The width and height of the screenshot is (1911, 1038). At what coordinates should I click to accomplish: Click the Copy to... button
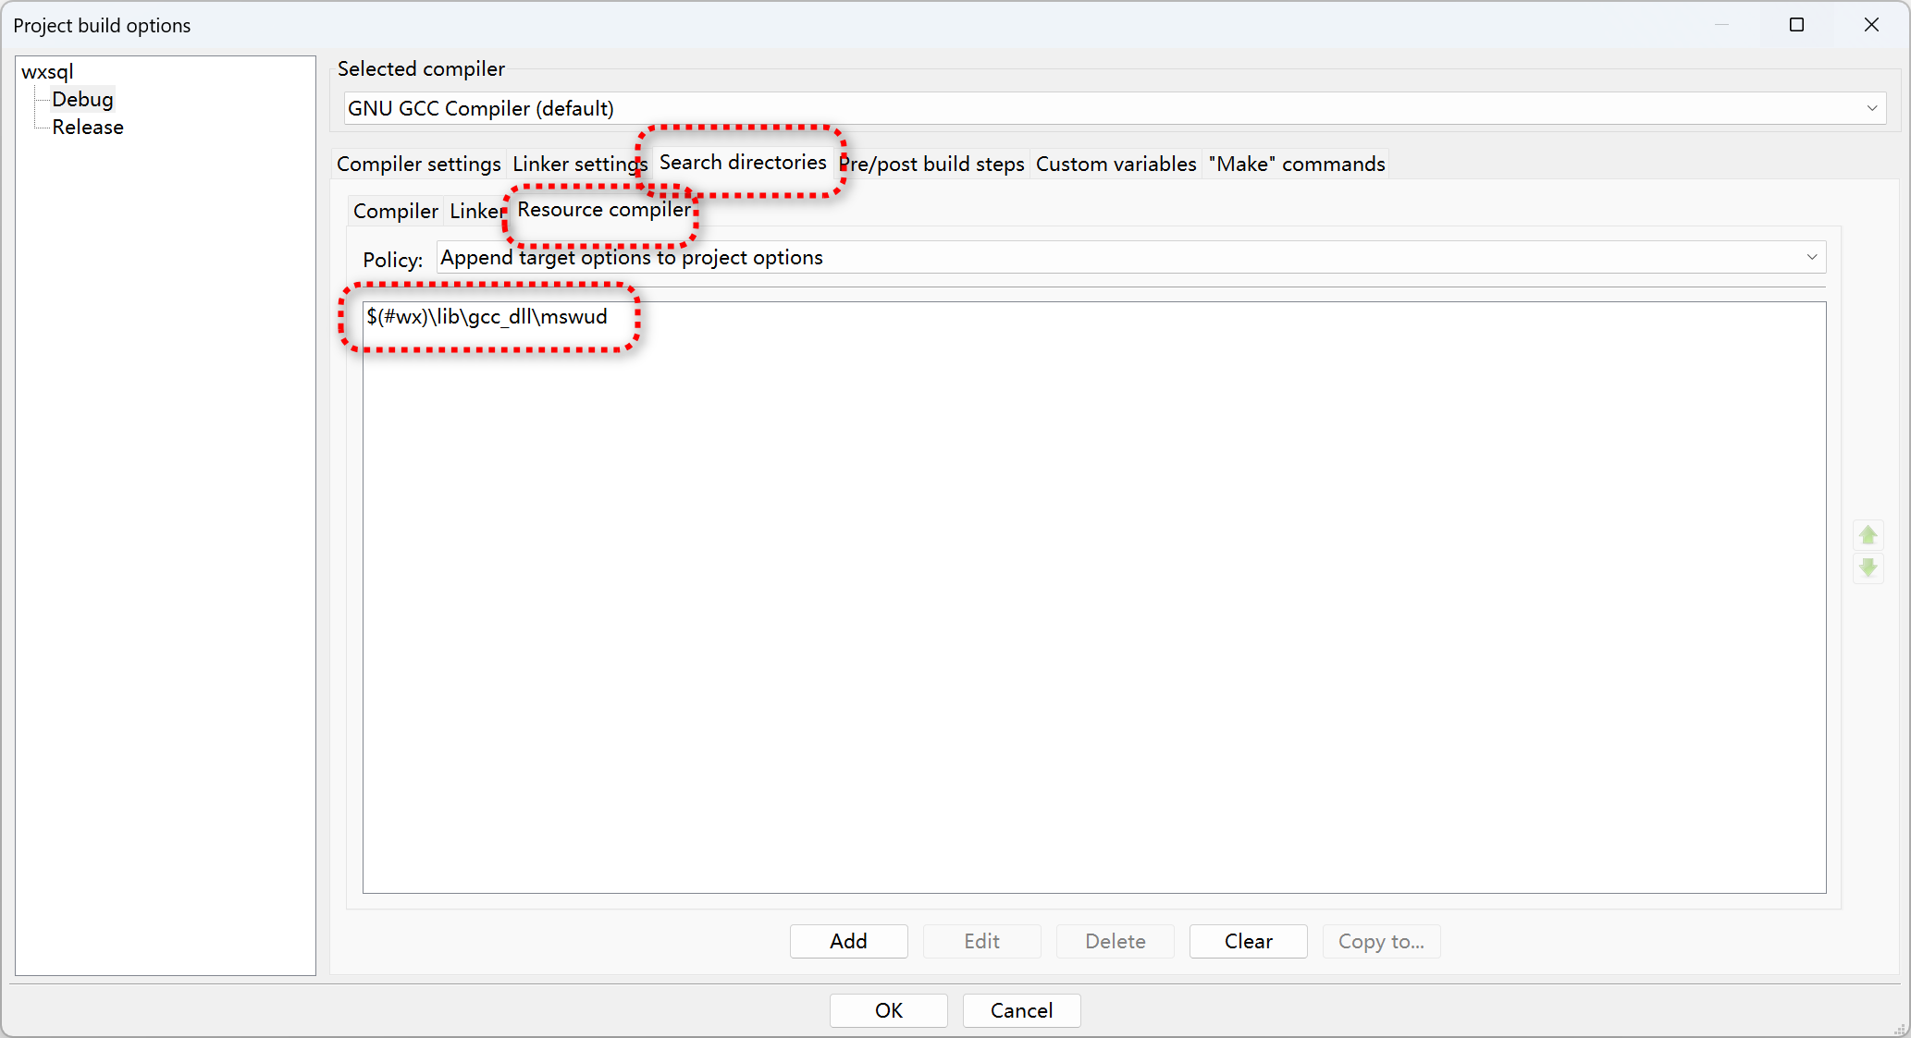coord(1381,941)
